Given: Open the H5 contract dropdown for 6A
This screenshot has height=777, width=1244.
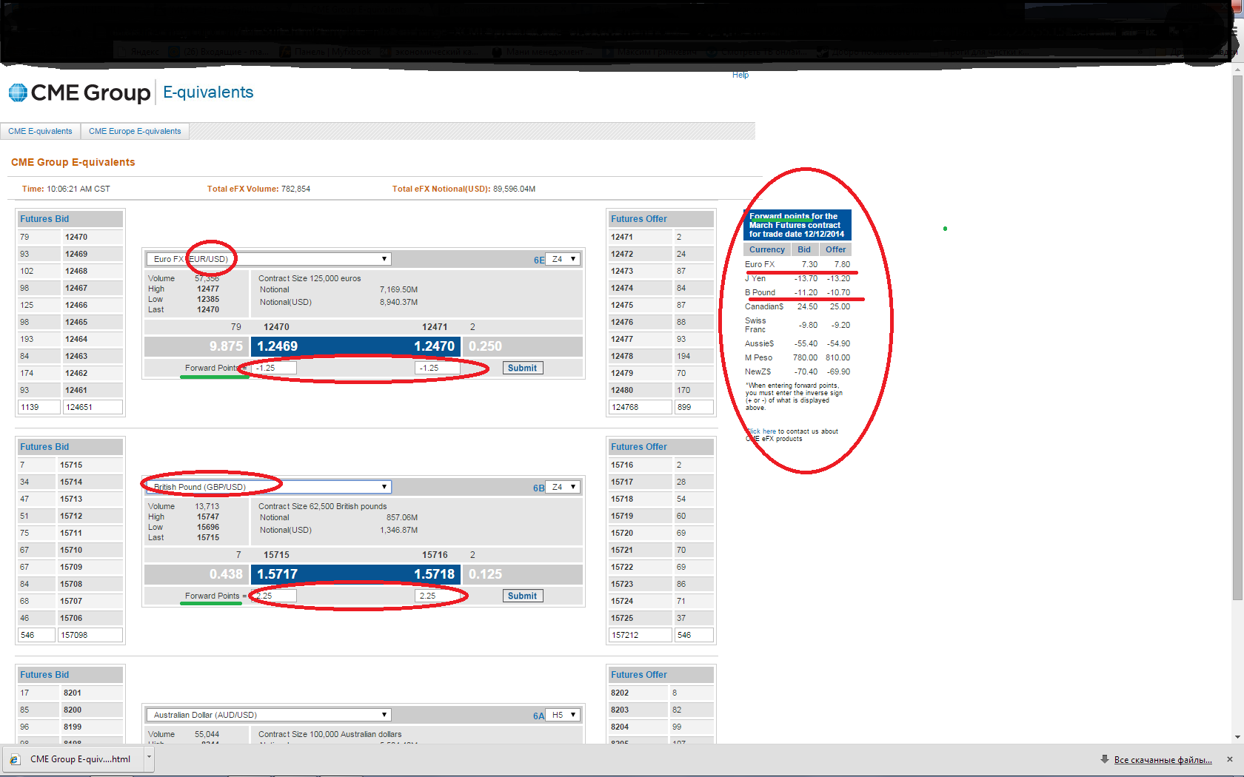Looking at the screenshot, I should point(564,715).
